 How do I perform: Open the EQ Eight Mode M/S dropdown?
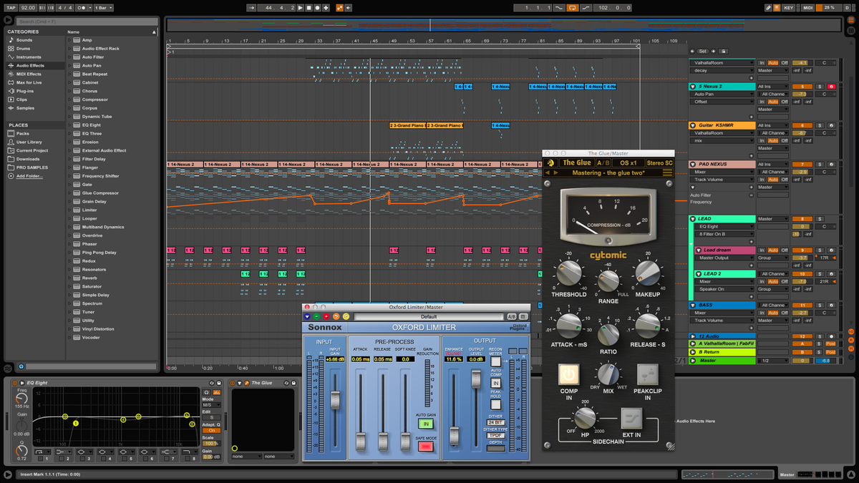pyautogui.click(x=211, y=404)
